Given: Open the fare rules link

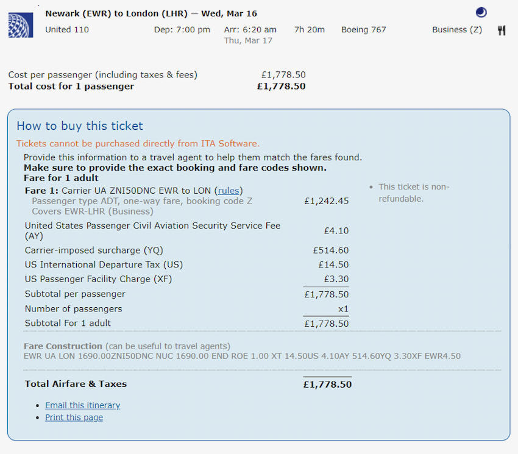Looking at the screenshot, I should click(229, 191).
